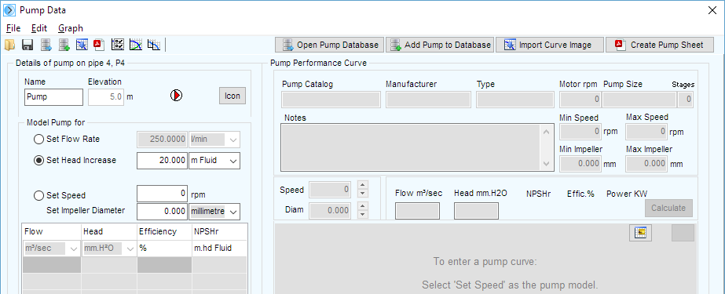Viewport: 725px width, 294px height.
Task: Open file using the folder toolbar icon
Action: point(9,45)
